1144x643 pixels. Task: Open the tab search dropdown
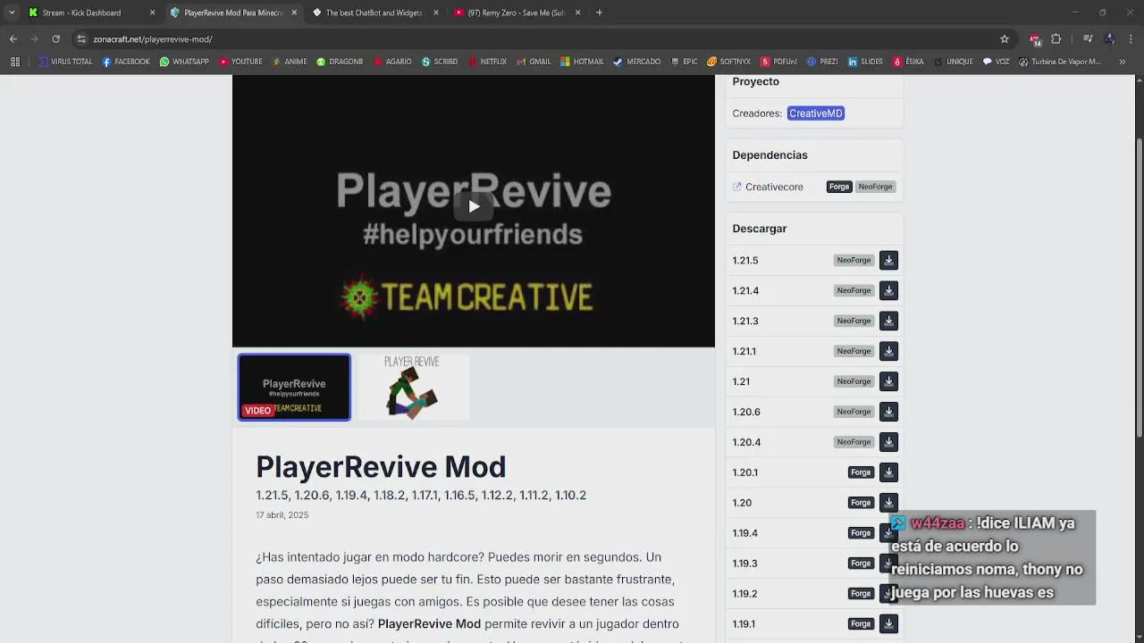11,13
